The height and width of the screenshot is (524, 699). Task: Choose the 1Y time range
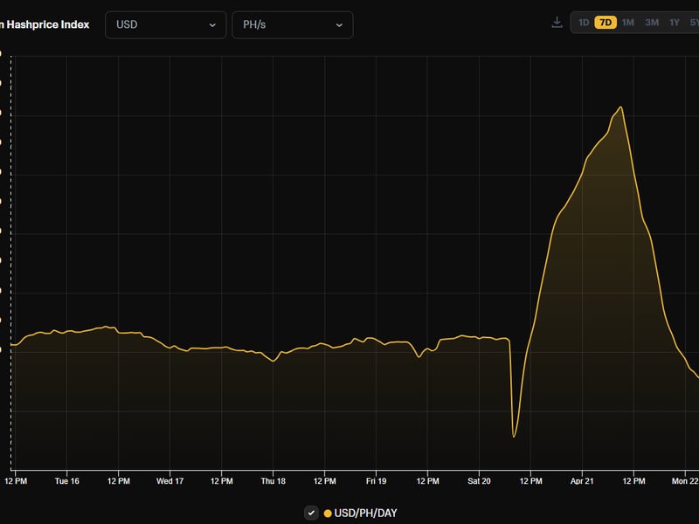(675, 23)
